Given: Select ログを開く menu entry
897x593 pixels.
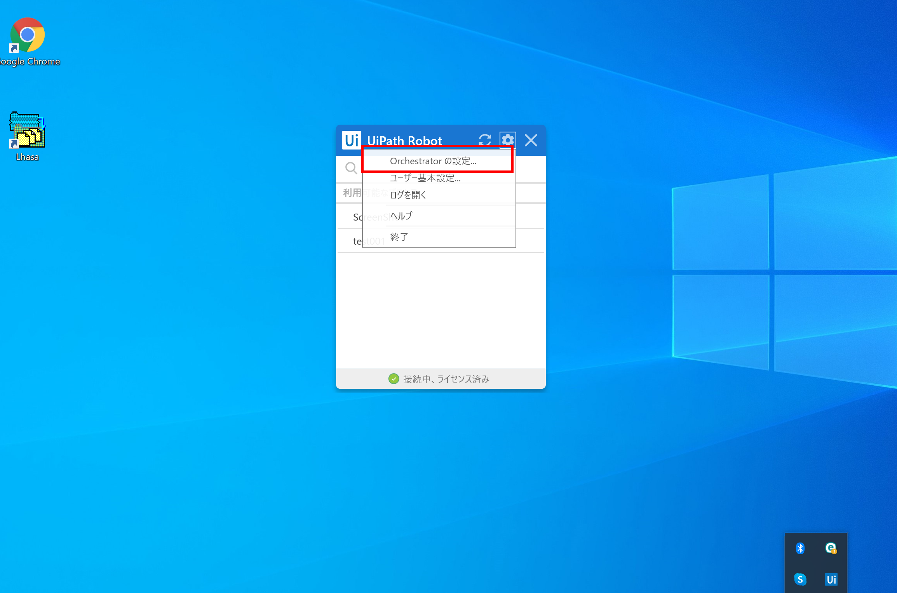Looking at the screenshot, I should tap(408, 195).
